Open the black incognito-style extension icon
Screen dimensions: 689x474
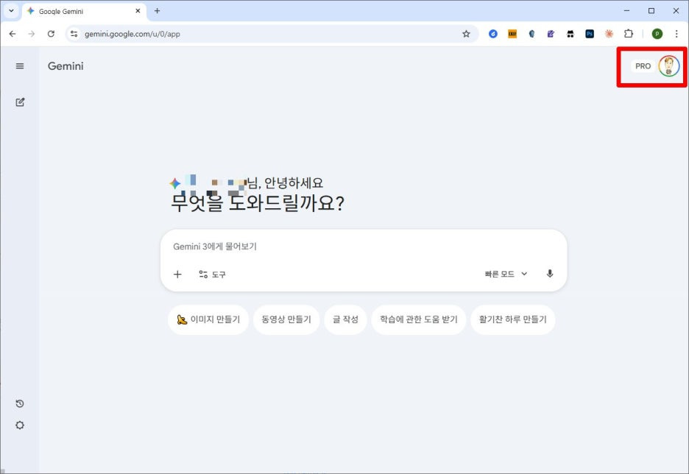[570, 34]
